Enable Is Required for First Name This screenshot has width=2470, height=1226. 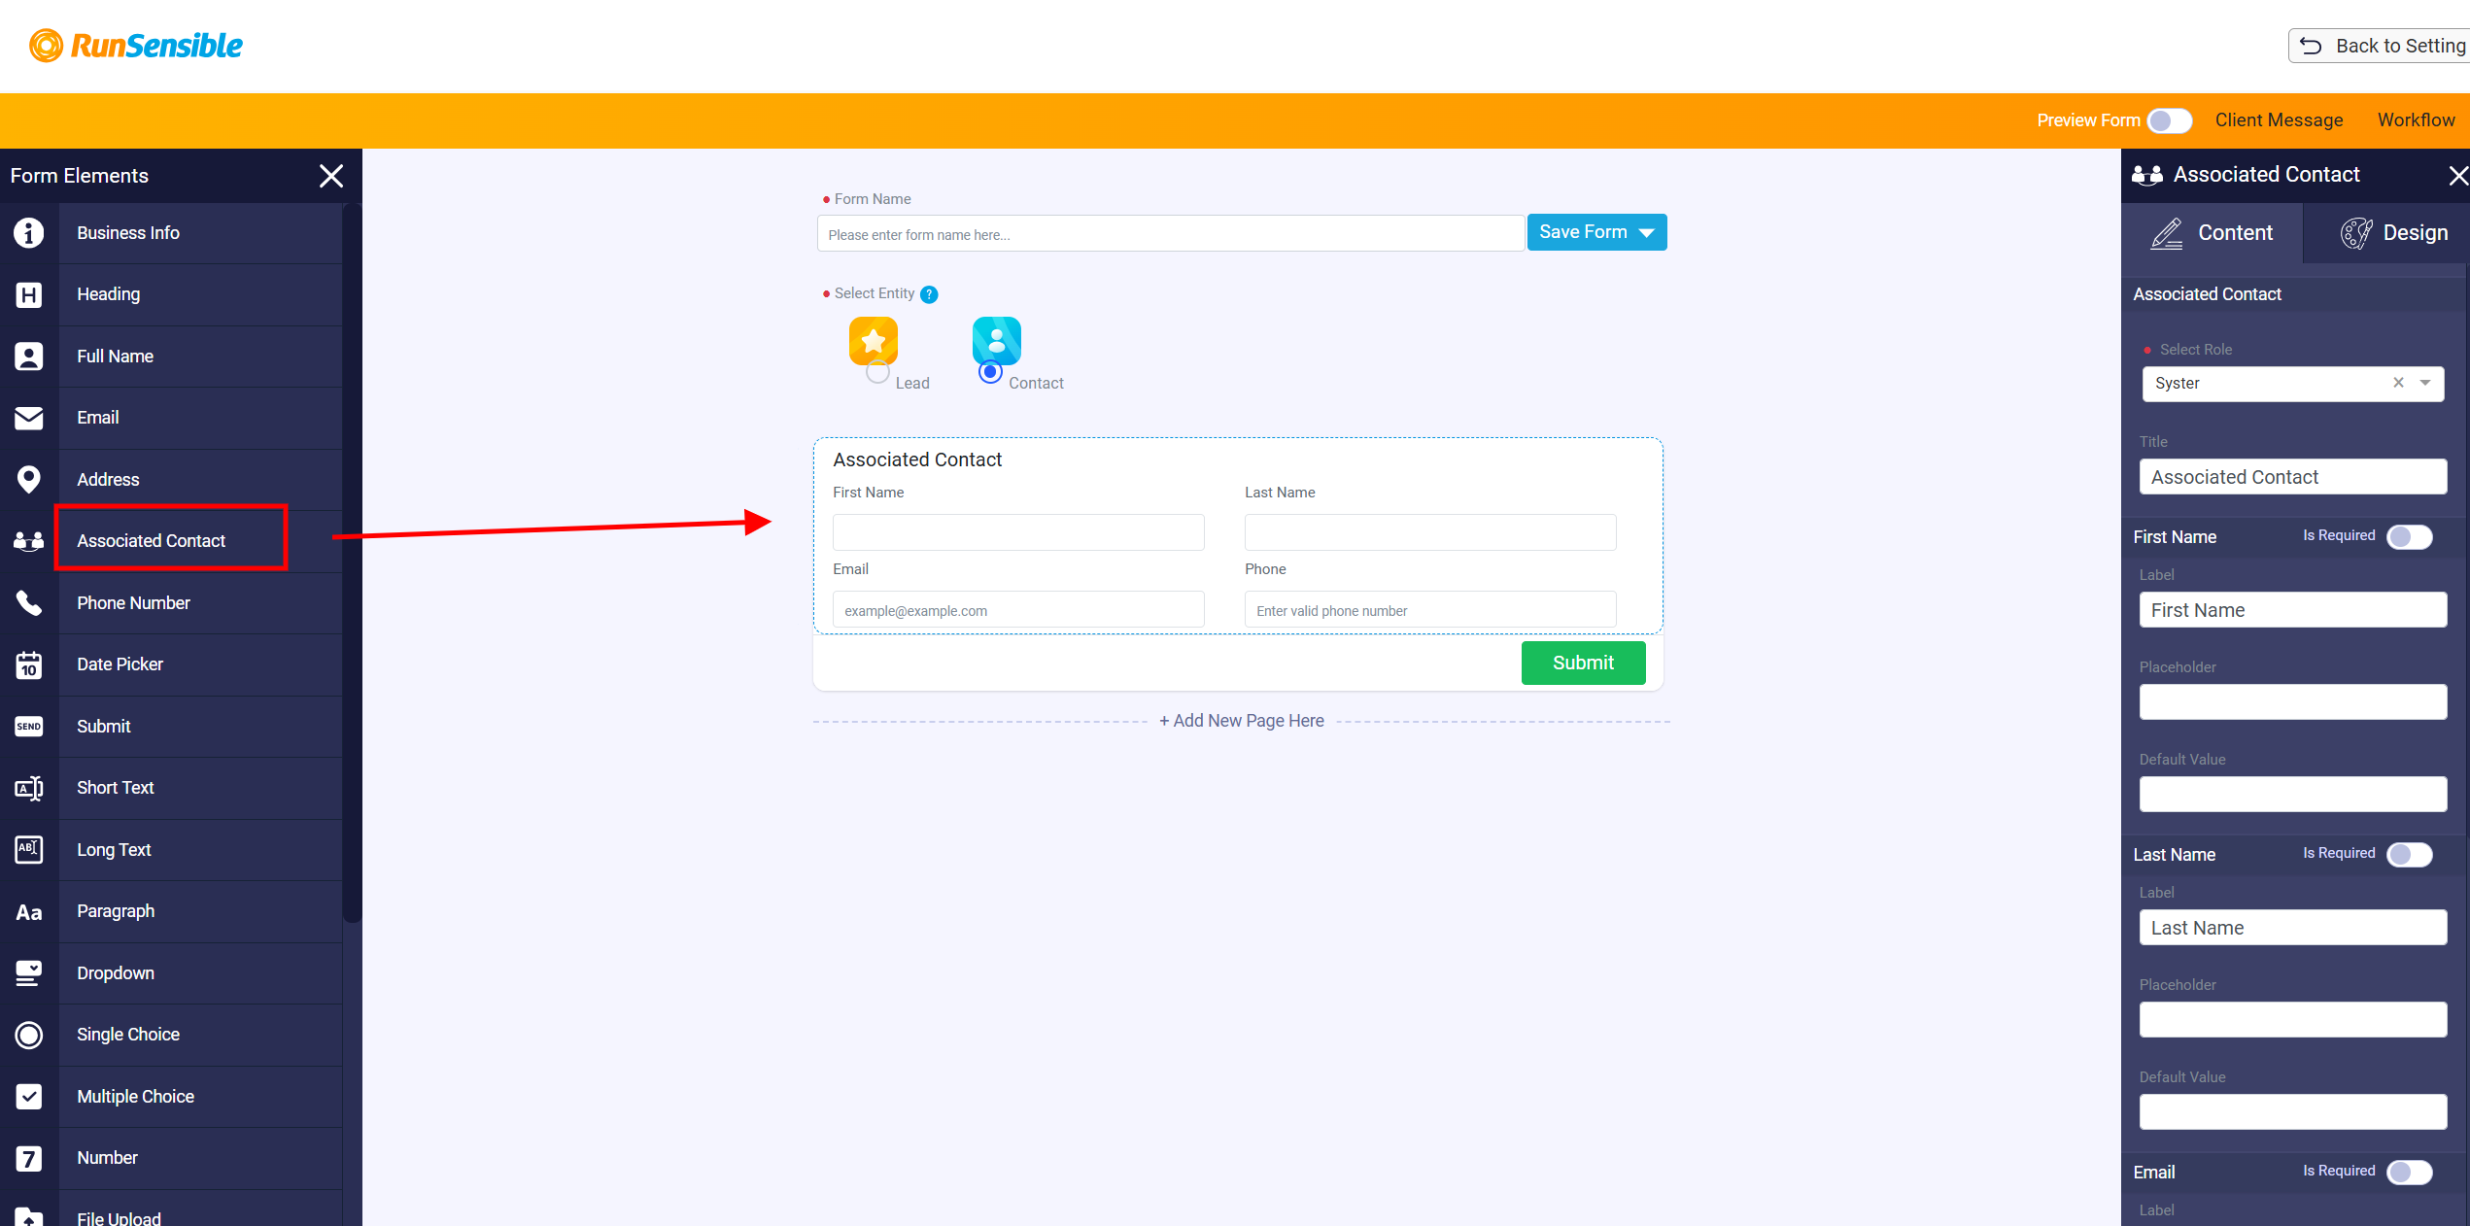pyautogui.click(x=2410, y=536)
